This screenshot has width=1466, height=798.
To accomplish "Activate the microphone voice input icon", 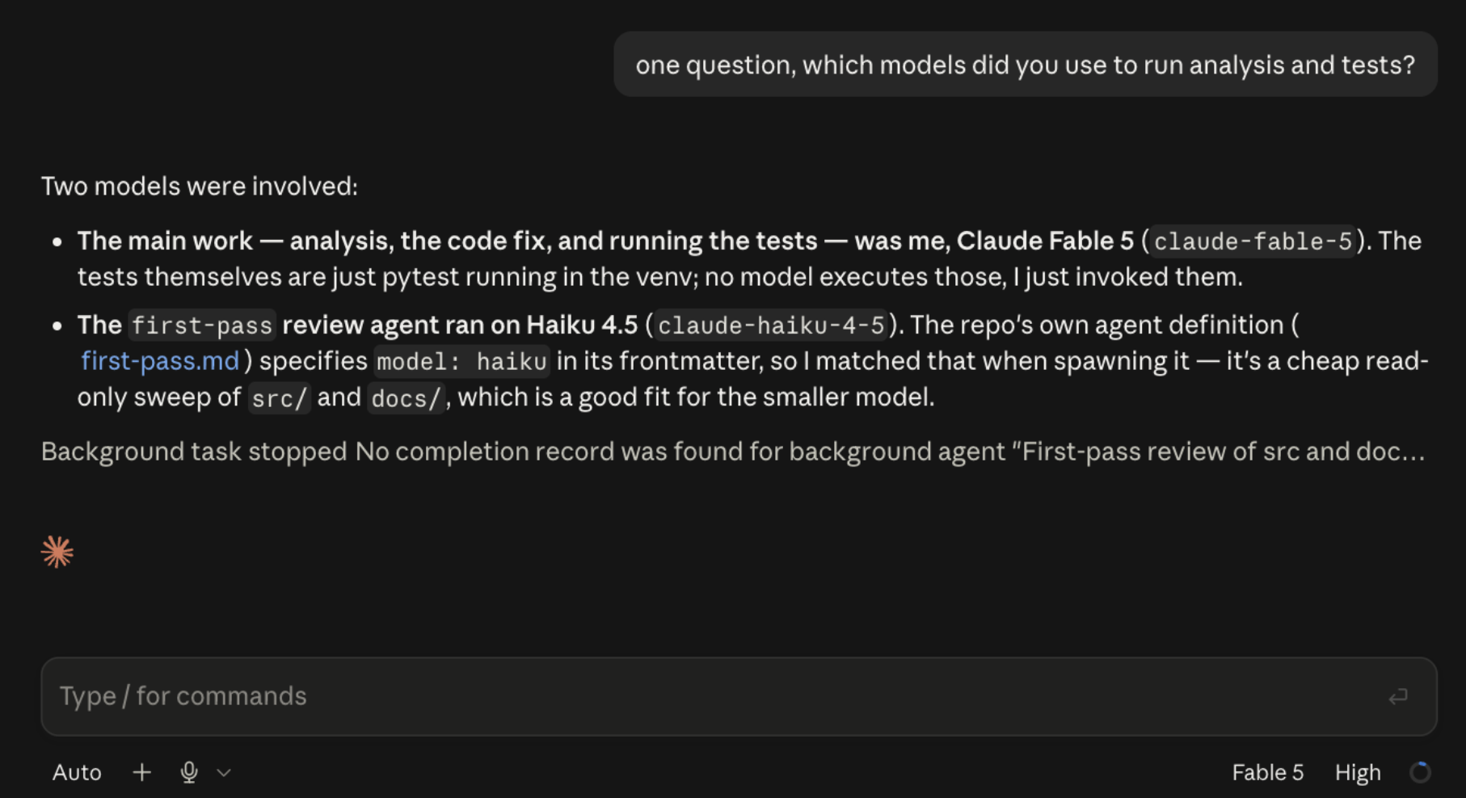I will coord(189,773).
